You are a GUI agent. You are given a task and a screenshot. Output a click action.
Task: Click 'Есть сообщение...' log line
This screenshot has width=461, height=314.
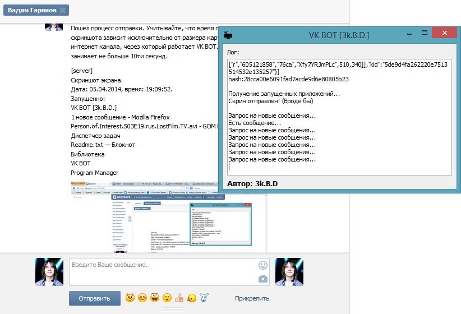tap(255, 123)
